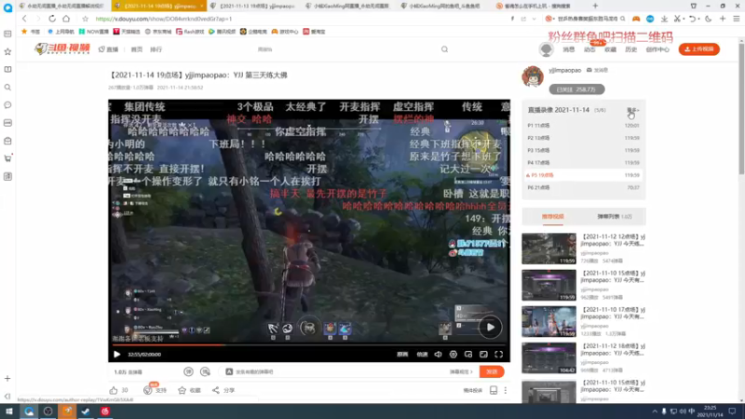Open the 消息 messages in header

click(569, 49)
